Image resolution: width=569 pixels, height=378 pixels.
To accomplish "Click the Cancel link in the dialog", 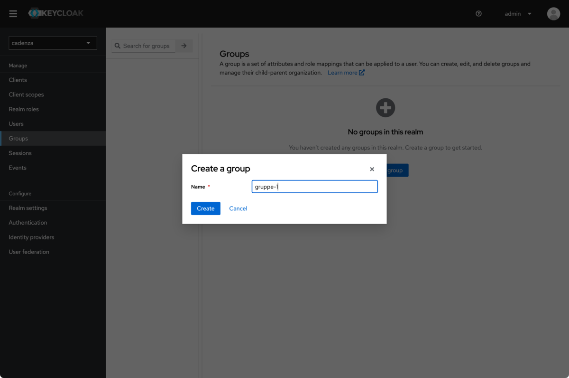I will tap(238, 208).
